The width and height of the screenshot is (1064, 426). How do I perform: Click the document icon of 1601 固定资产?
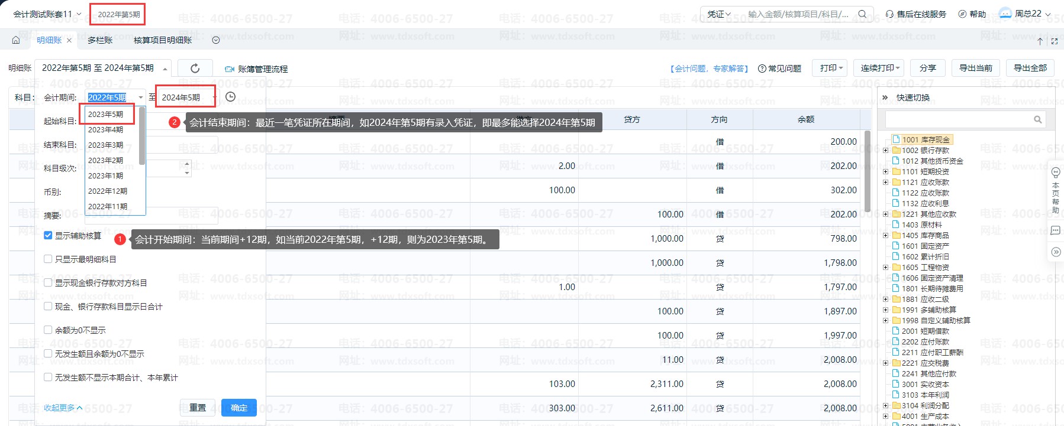(896, 246)
